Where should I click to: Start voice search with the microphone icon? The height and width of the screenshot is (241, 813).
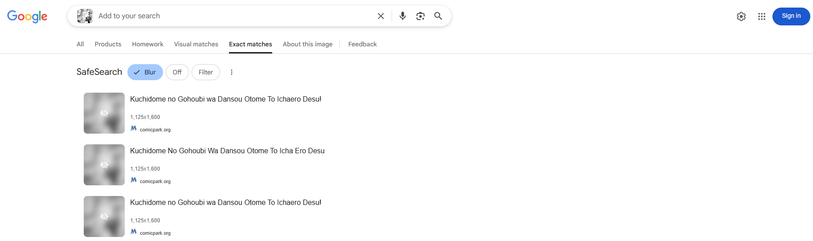403,16
